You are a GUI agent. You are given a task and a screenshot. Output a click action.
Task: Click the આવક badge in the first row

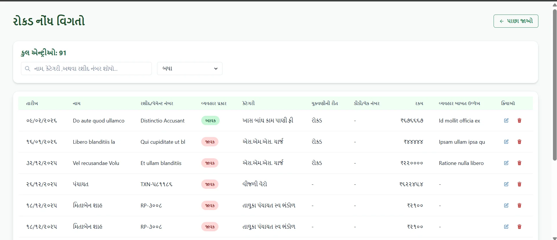tap(210, 120)
